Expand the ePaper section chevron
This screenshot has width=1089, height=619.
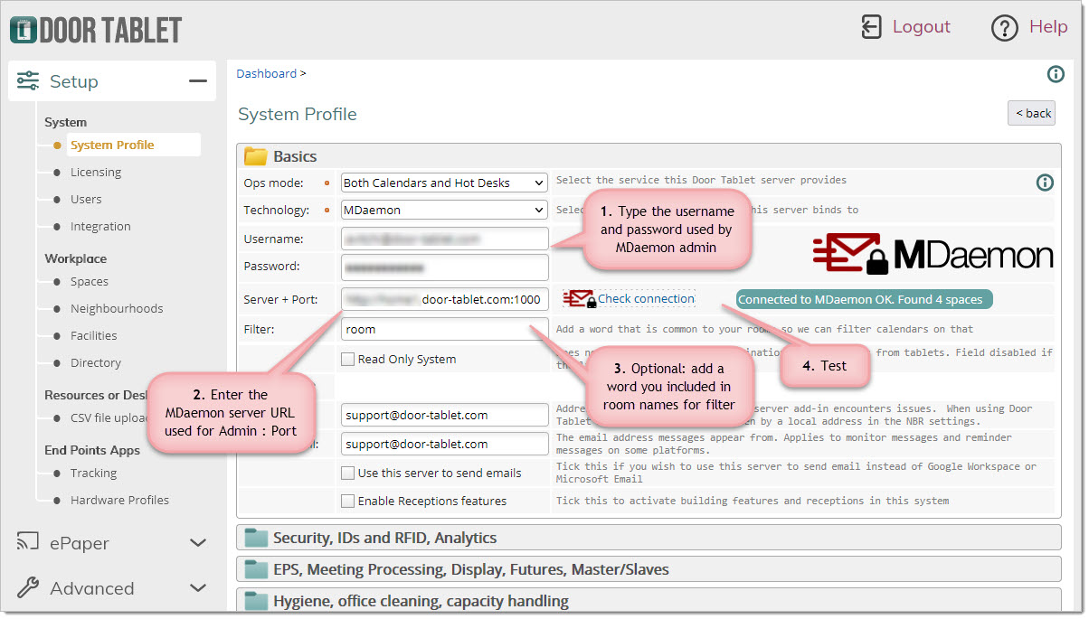pos(198,543)
